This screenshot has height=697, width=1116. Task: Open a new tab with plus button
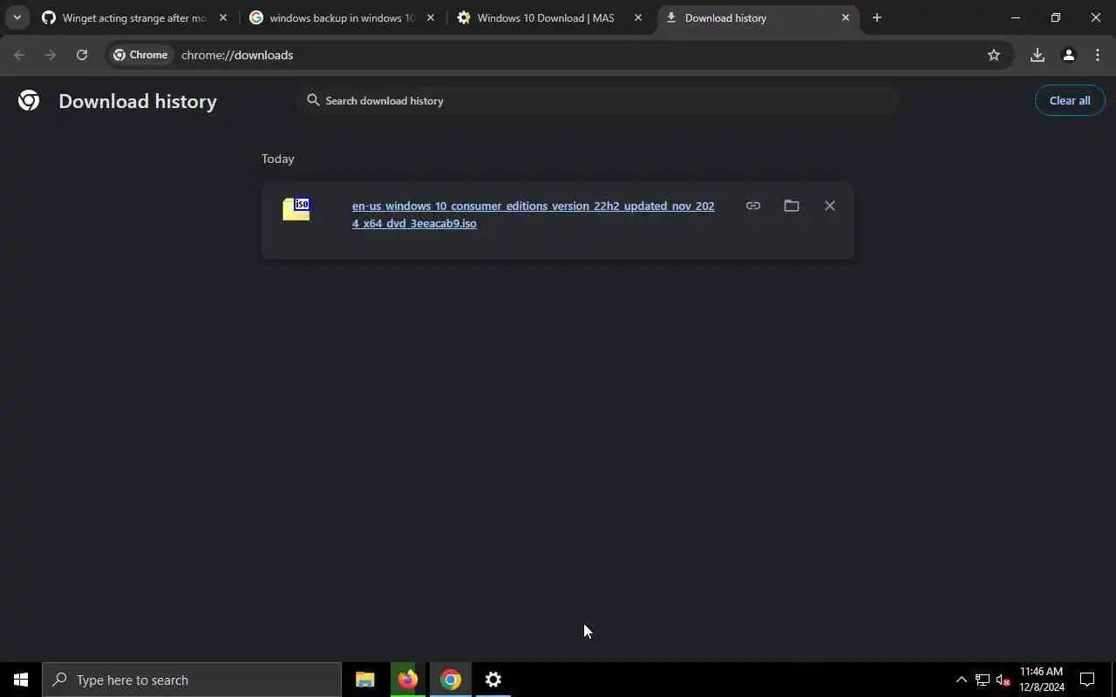[x=877, y=17]
